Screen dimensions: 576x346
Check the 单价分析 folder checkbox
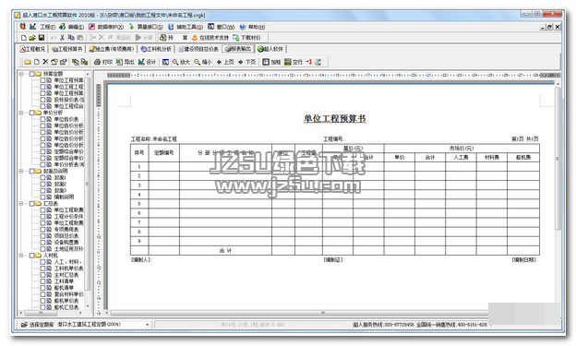[32, 113]
